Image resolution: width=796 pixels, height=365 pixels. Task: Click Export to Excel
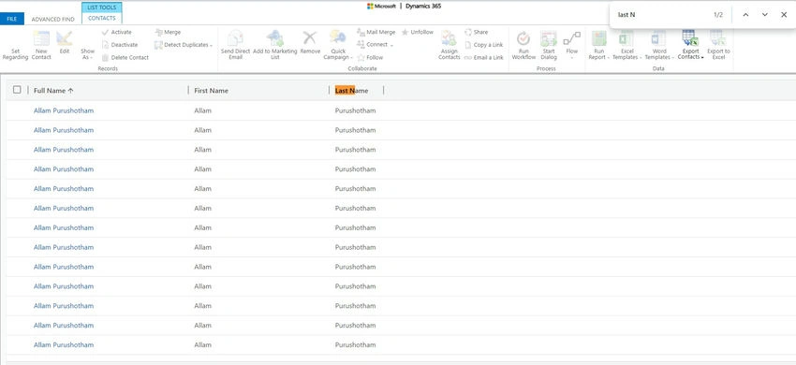718,46
